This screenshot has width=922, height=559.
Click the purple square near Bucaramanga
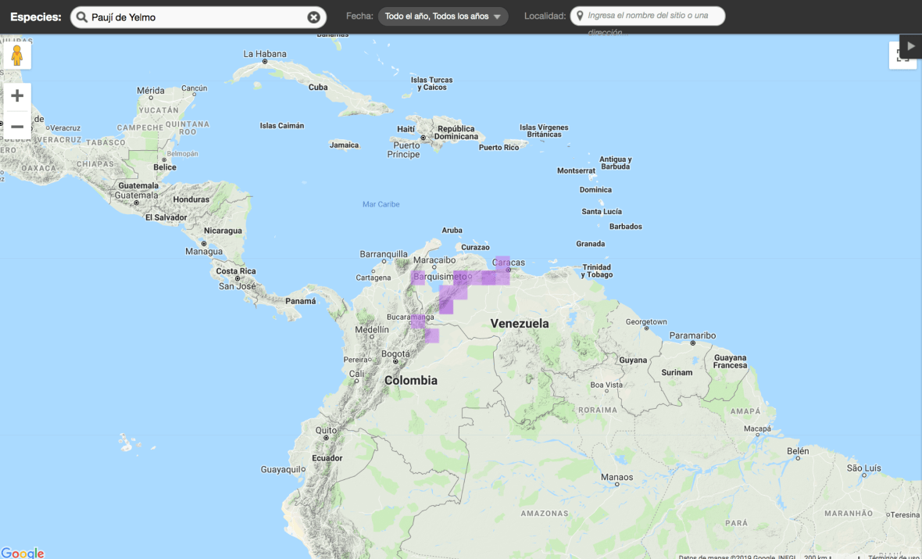tap(418, 321)
